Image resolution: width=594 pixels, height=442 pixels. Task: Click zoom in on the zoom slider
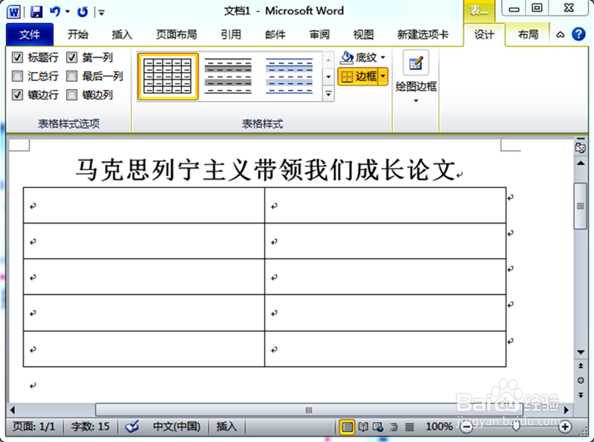pos(567,426)
